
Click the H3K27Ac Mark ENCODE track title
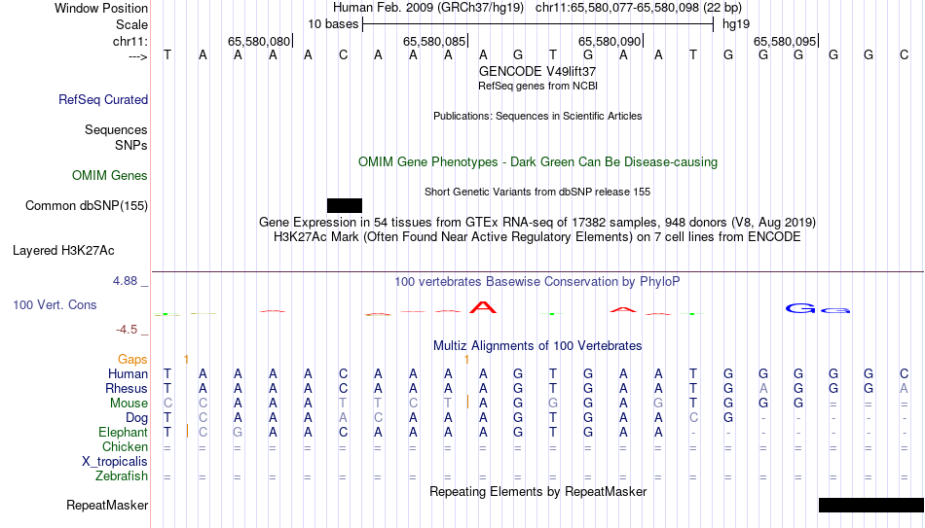pos(537,237)
